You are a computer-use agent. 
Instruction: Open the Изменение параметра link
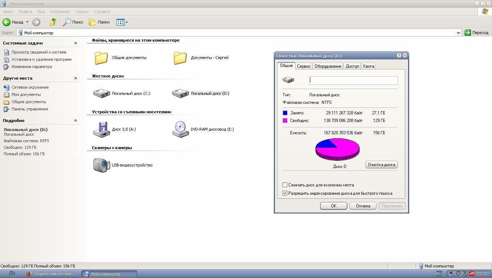(32, 67)
